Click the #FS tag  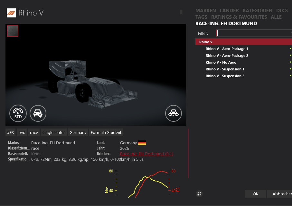pyautogui.click(x=10, y=132)
